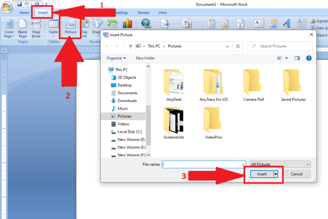Click the change view icon
This screenshot has width=328, height=219.
279,58
